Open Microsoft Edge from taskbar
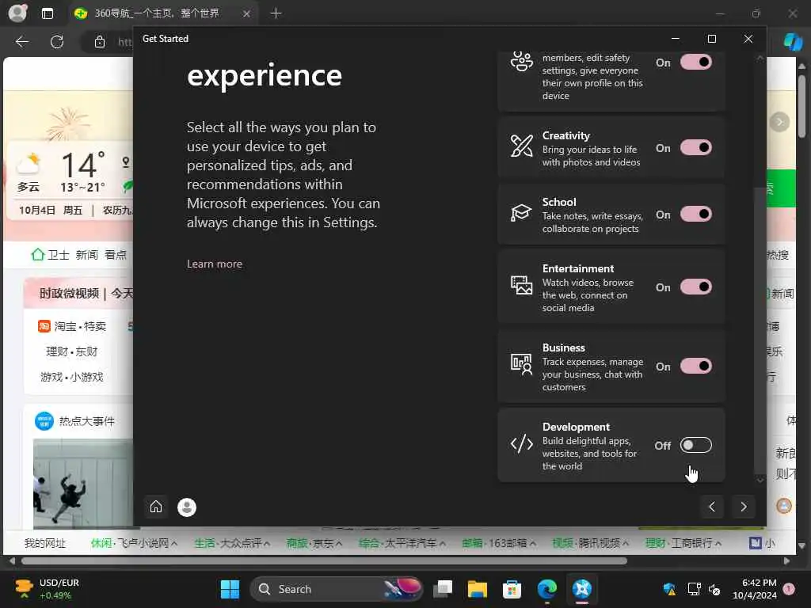The image size is (811, 608). click(x=546, y=589)
